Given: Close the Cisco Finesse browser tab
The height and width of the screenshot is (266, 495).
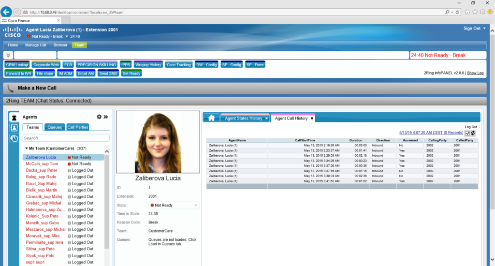Looking at the screenshot, I should 58,20.
